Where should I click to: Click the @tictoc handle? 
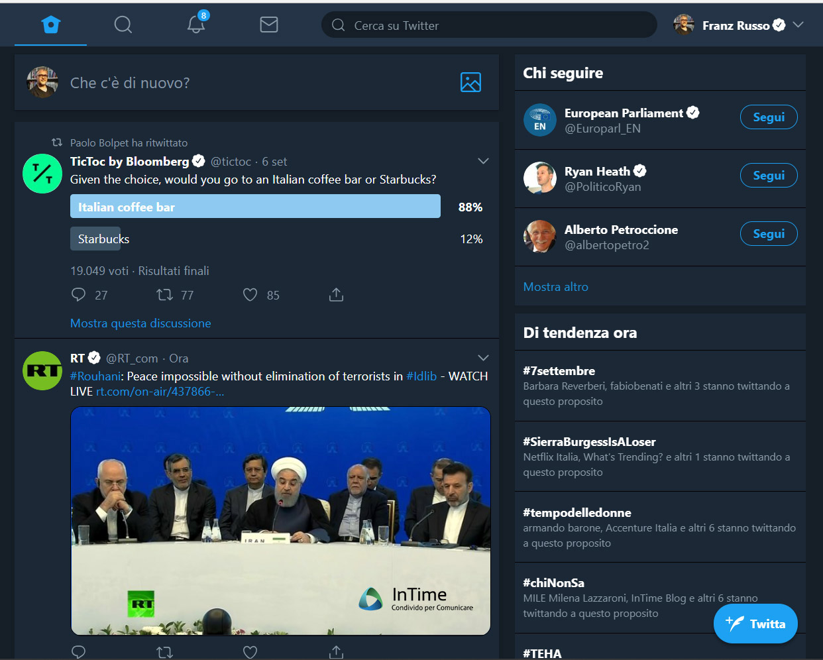[231, 162]
